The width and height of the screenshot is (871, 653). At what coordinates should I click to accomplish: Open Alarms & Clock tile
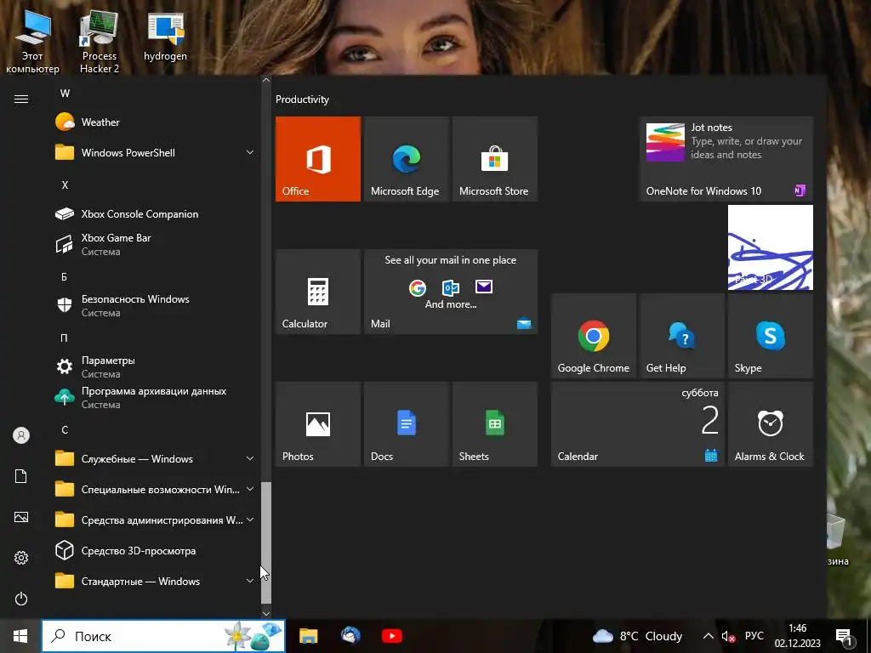coord(771,424)
